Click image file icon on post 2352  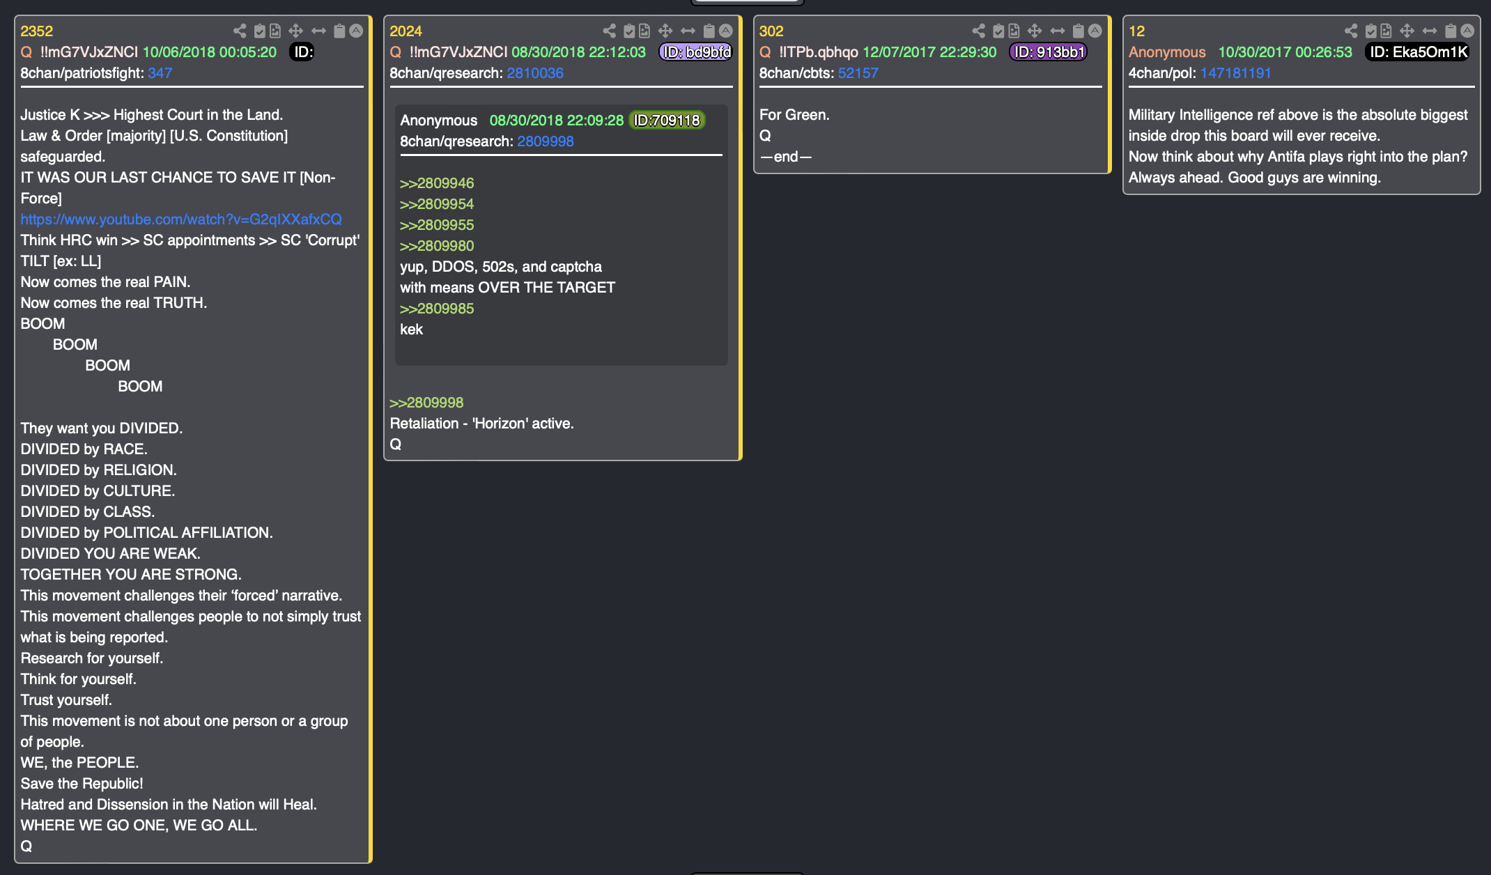[275, 31]
